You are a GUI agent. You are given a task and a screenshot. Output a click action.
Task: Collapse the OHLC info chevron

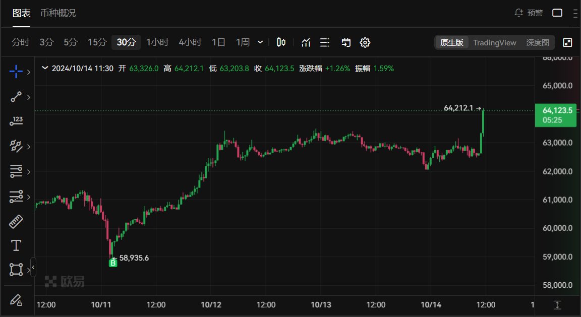pos(45,68)
